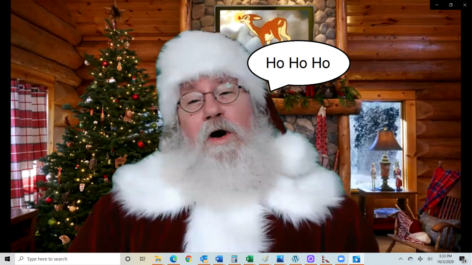Switch to Excel on the taskbar

[249, 259]
